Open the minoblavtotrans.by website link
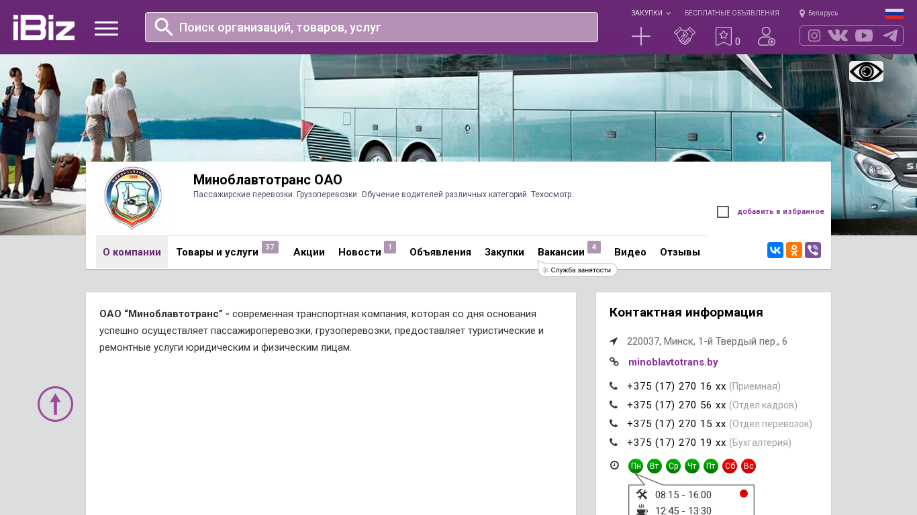This screenshot has width=917, height=515. point(673,362)
